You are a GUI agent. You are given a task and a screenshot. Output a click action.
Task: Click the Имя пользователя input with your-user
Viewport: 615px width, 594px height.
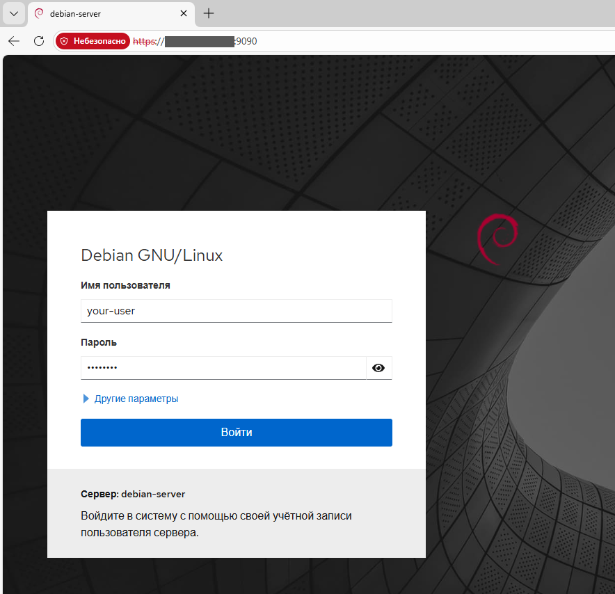237,311
